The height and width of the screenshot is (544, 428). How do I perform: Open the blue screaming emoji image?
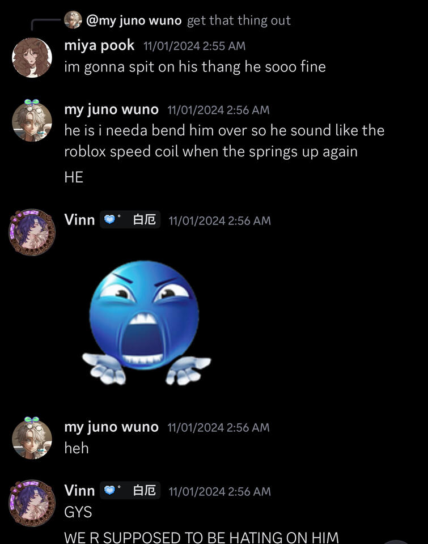(x=146, y=322)
